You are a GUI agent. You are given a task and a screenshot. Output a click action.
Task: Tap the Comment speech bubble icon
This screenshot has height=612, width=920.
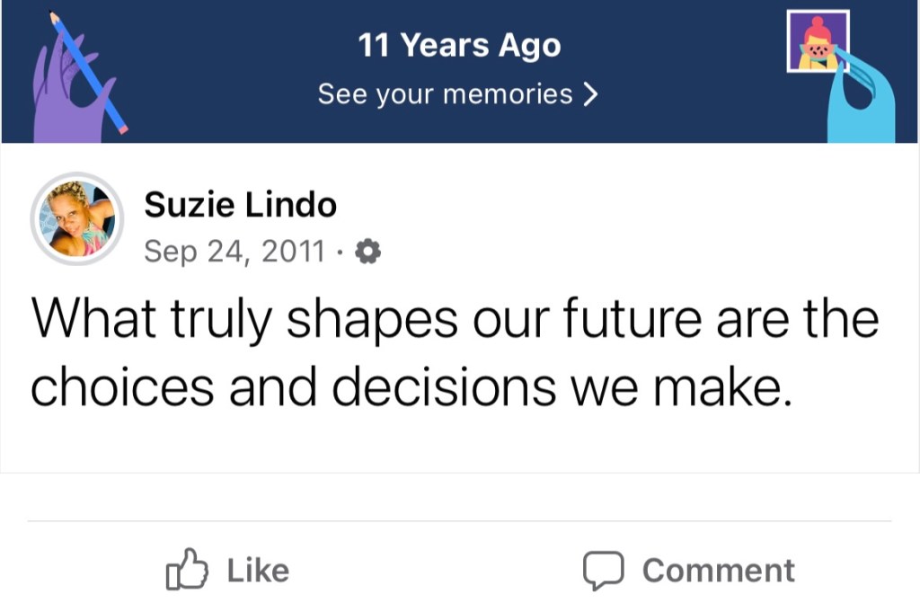[x=603, y=571]
